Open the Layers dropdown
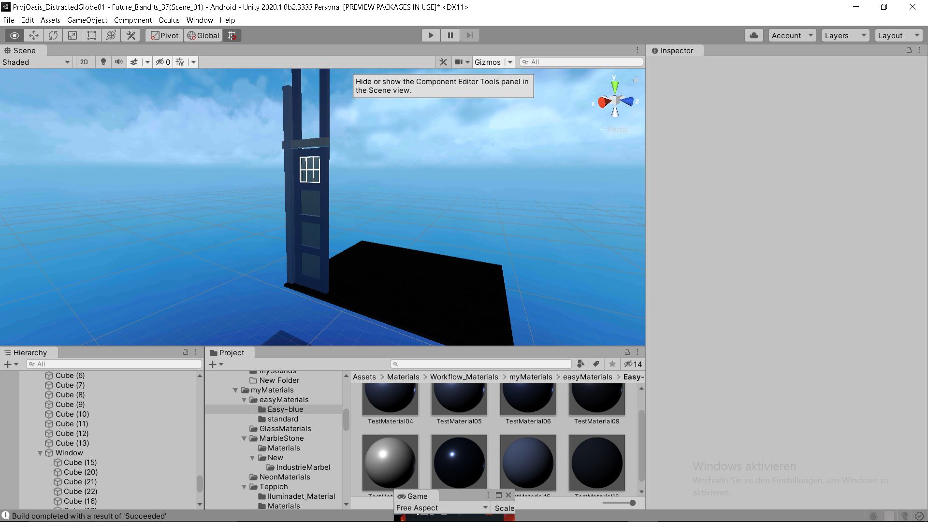 pos(845,35)
